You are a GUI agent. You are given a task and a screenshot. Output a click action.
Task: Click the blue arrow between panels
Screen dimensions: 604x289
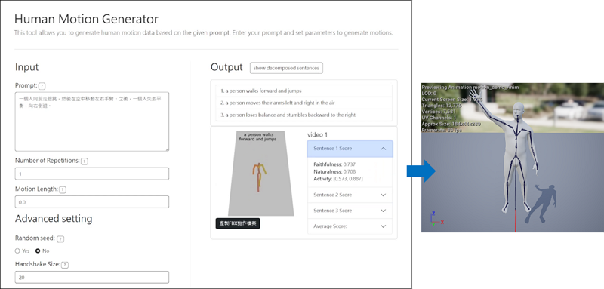421,171
